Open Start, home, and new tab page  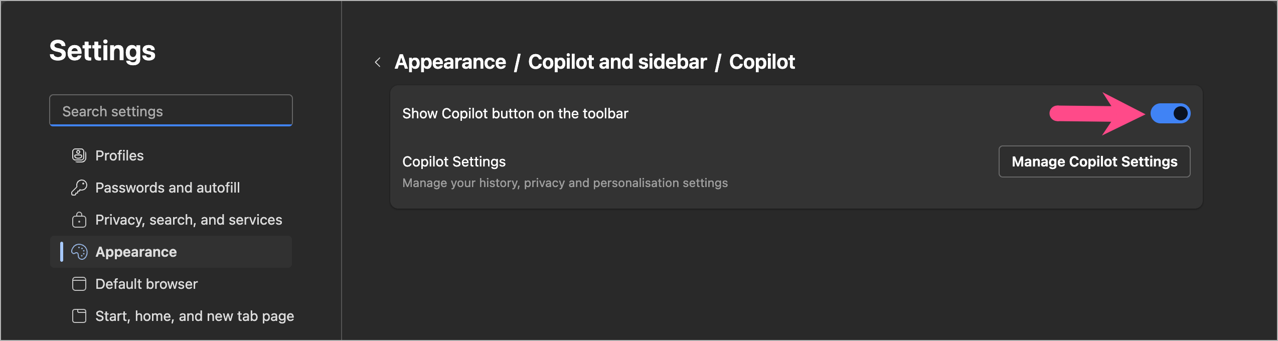[x=195, y=316]
